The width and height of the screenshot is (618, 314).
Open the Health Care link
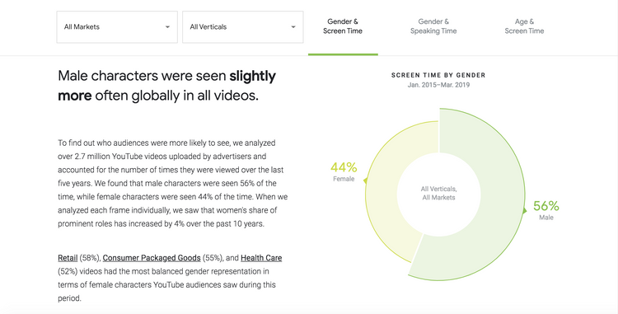(261, 258)
